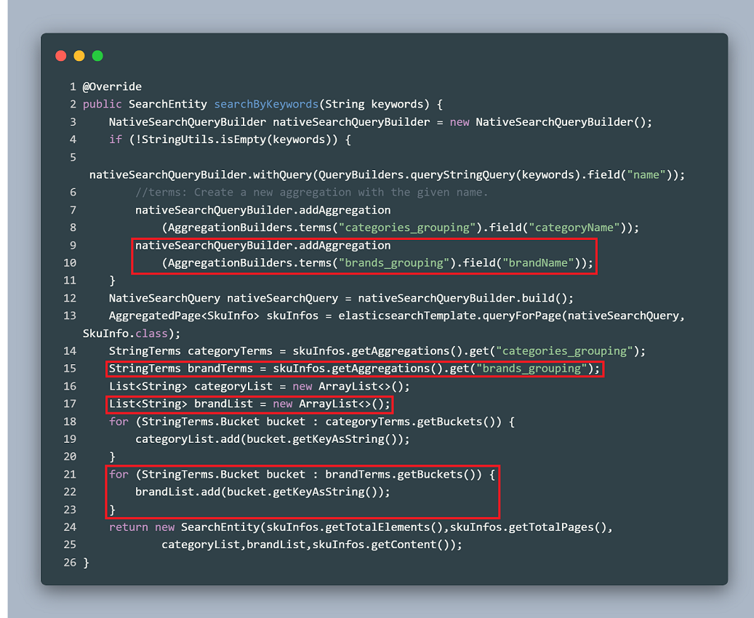Click skuInfos.getTotalPages() on line 24
This screenshot has width=754, height=618.
528,527
